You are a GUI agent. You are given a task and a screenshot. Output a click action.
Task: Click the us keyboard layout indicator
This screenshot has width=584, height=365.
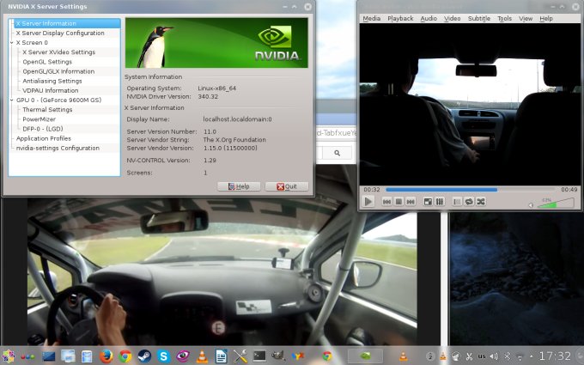(482, 356)
